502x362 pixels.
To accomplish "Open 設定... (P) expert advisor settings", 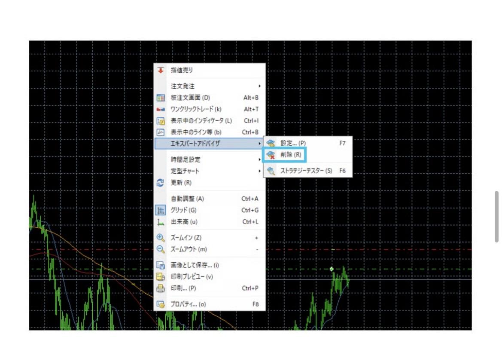I will pos(293,143).
